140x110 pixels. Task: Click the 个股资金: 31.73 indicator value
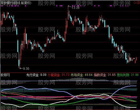pyautogui.click(x=58, y=75)
